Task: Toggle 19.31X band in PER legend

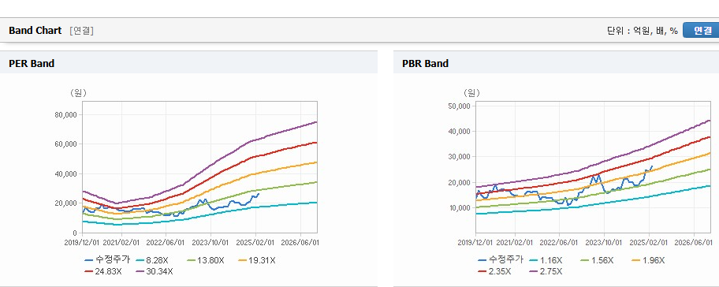Action: click(x=256, y=260)
